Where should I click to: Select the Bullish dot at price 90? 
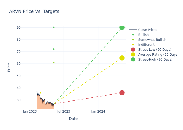(54, 28)
